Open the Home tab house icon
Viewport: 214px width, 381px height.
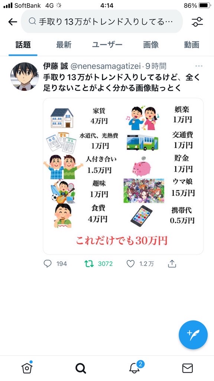(27, 368)
